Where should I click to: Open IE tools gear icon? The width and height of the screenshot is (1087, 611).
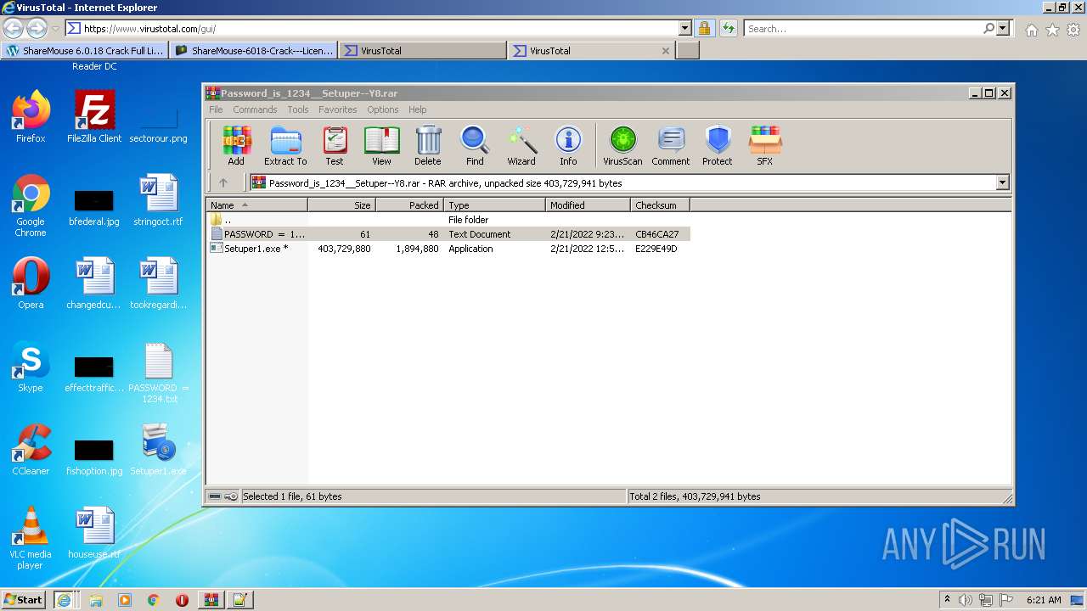pos(1073,30)
